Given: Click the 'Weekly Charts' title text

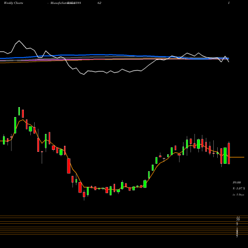Looking at the screenshot, I should click(13, 3).
